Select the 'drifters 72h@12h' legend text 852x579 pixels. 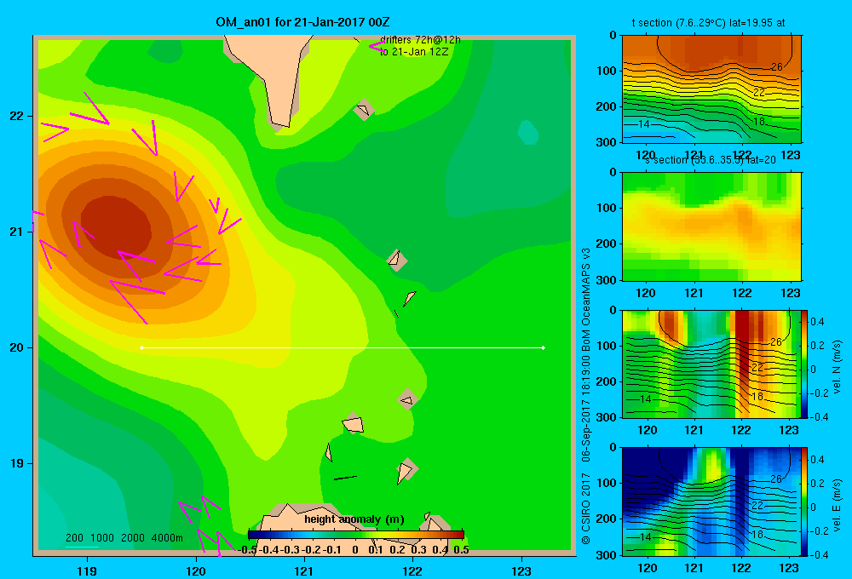pos(420,40)
